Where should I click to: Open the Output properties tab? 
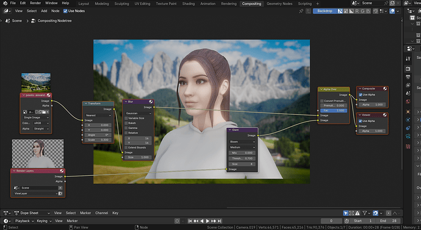(408, 77)
